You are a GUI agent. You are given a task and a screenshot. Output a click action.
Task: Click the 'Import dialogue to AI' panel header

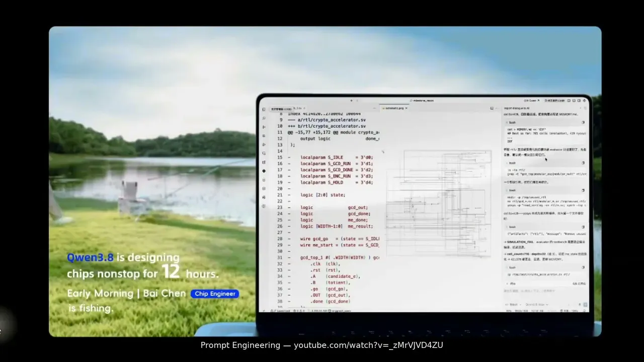coord(517,108)
